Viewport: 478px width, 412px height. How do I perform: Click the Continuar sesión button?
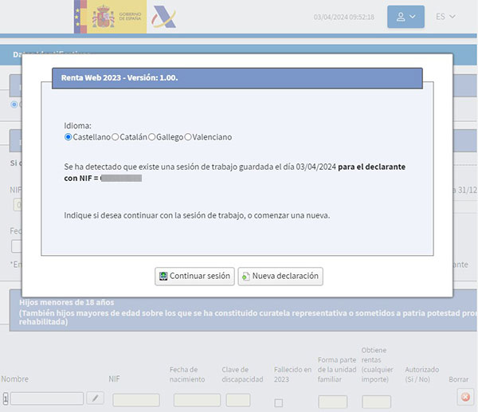(194, 277)
